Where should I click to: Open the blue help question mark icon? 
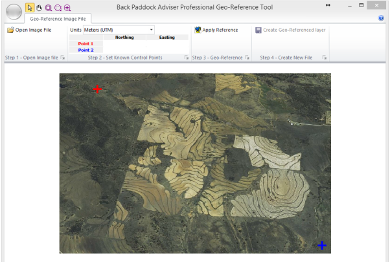(x=381, y=18)
